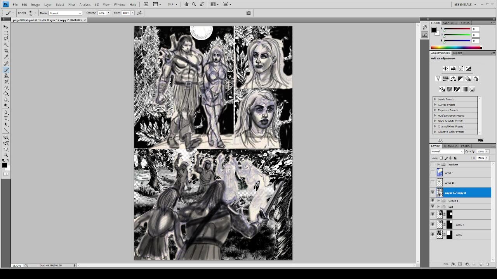Select the Clone Stamp tool
497x279 pixels.
(6, 76)
